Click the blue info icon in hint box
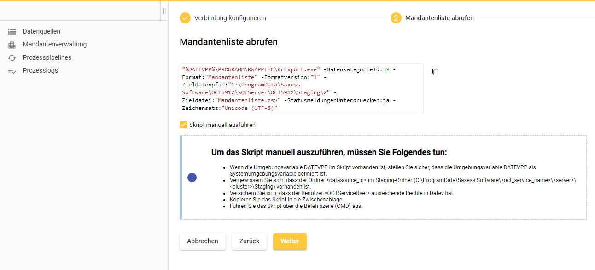 pos(192,178)
